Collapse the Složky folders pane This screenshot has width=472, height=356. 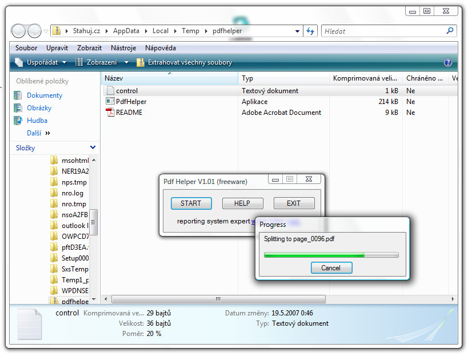pyautogui.click(x=93, y=147)
